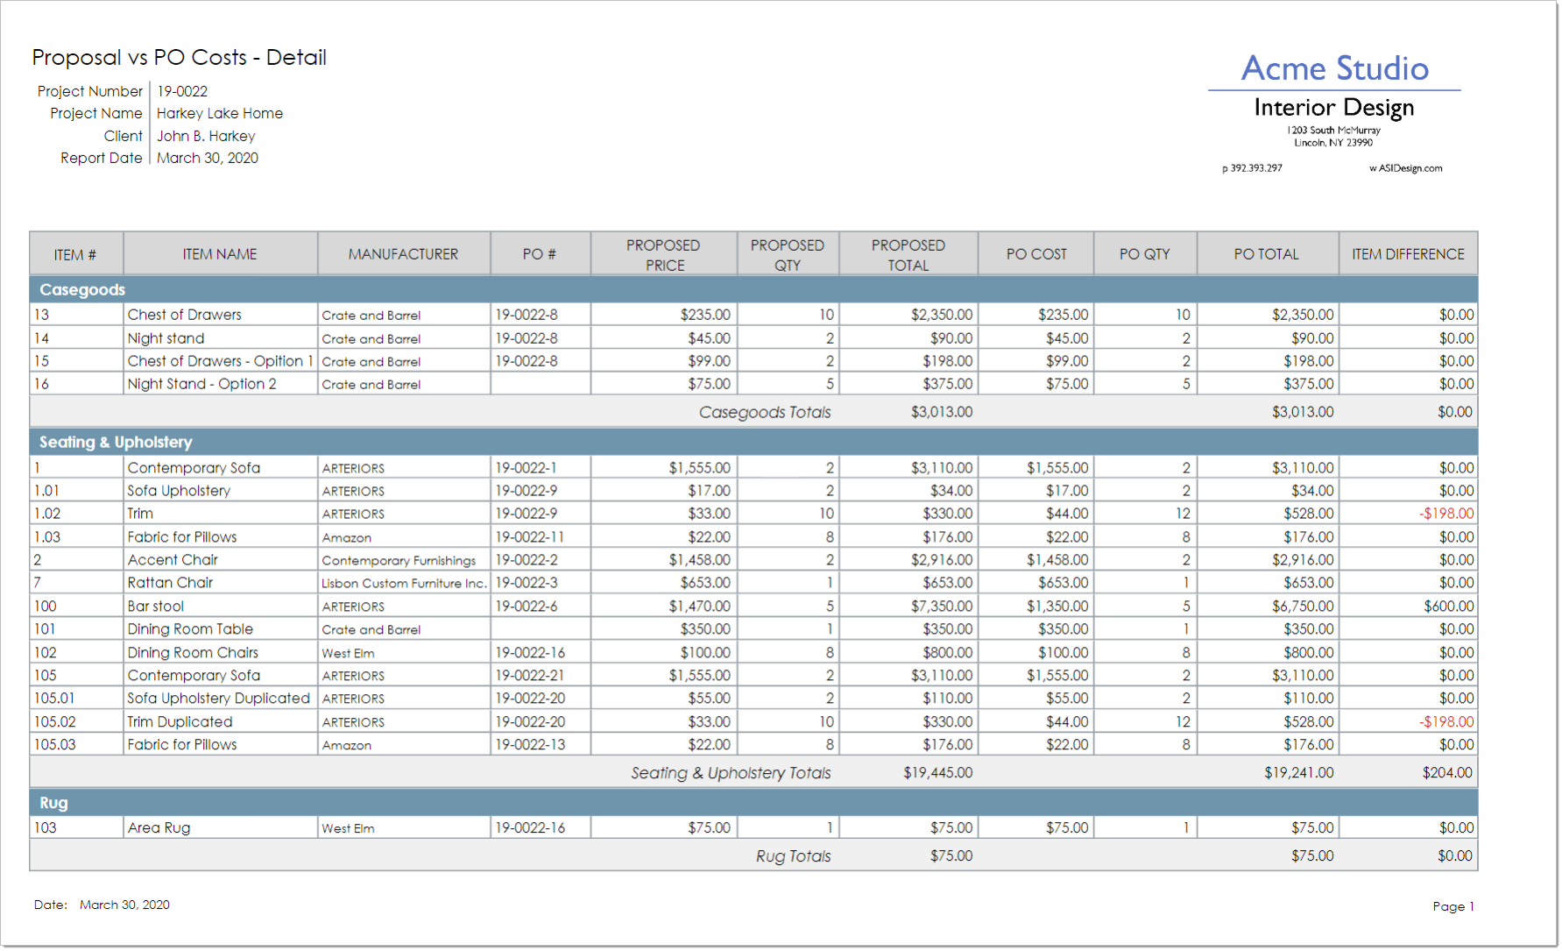Select Sofa Upholstery Duplicated cell

pos(220,699)
